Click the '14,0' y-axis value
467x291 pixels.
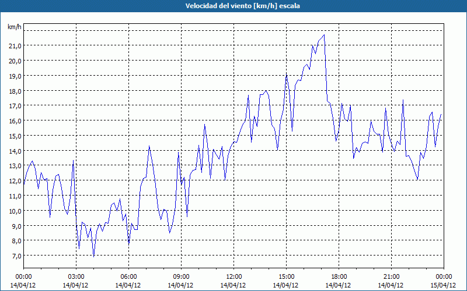(x=15, y=151)
